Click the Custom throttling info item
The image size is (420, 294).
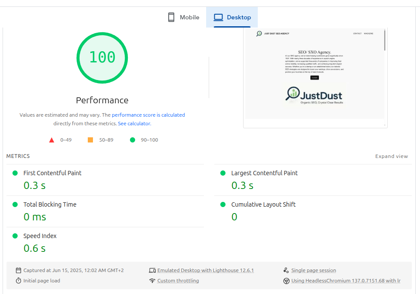(x=178, y=281)
